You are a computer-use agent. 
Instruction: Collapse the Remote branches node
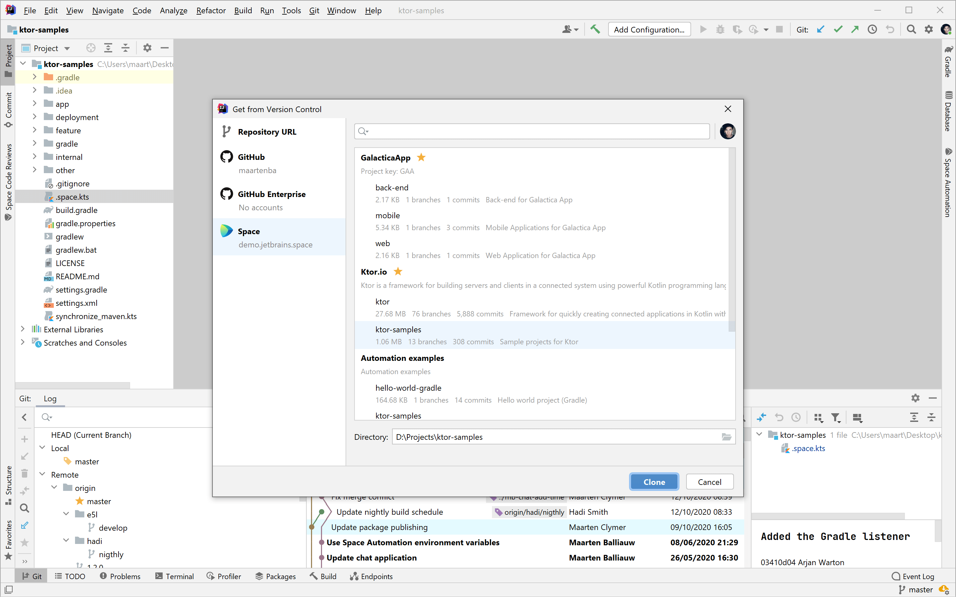[x=43, y=474]
